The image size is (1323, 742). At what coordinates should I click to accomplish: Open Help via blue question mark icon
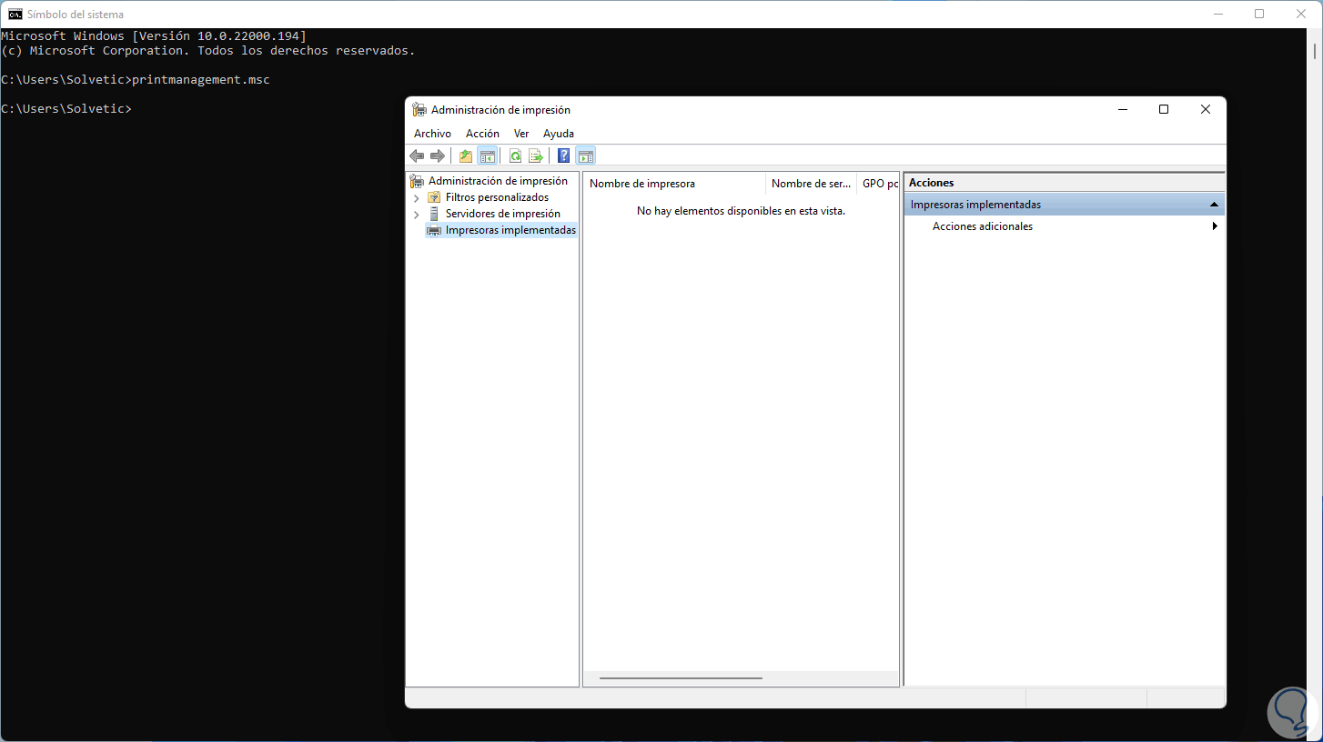click(564, 155)
